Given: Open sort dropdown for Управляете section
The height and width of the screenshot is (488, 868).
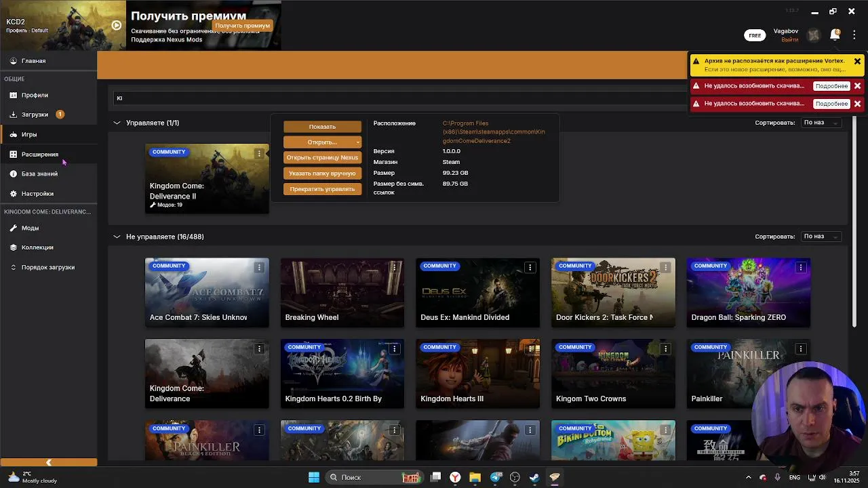Looking at the screenshot, I should [821, 123].
